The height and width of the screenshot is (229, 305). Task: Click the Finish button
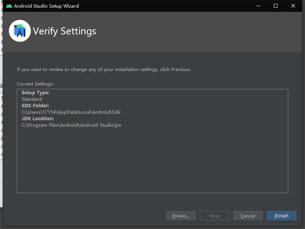pos(281,216)
